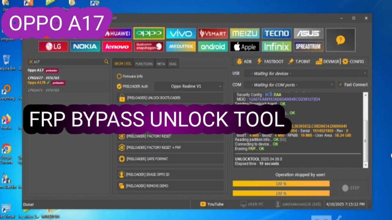Image resolution: width=392 pixels, height=220 pixels.
Task: Run PRELOADER Unlock Bootloader
Action: coord(170,98)
